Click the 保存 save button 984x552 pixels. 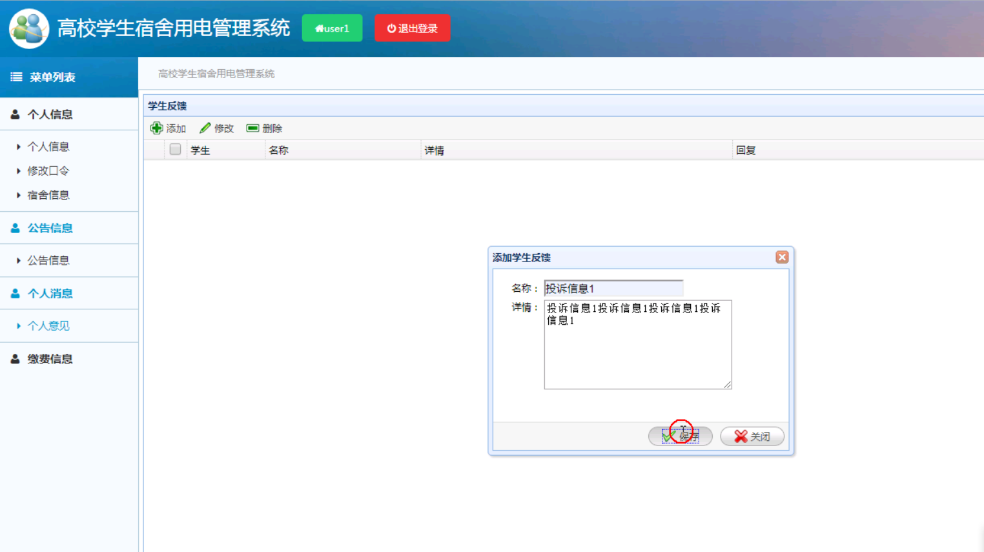point(681,436)
